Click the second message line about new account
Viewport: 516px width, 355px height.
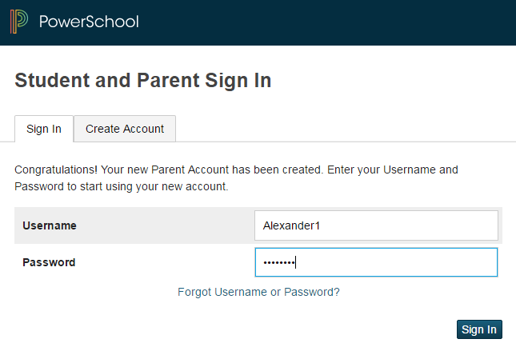(x=121, y=186)
